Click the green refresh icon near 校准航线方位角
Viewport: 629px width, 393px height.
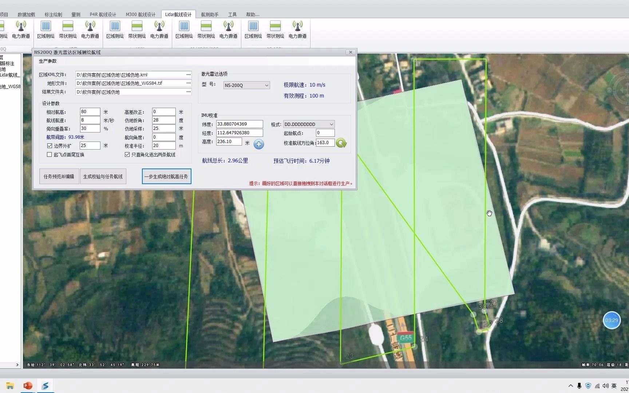[341, 143]
